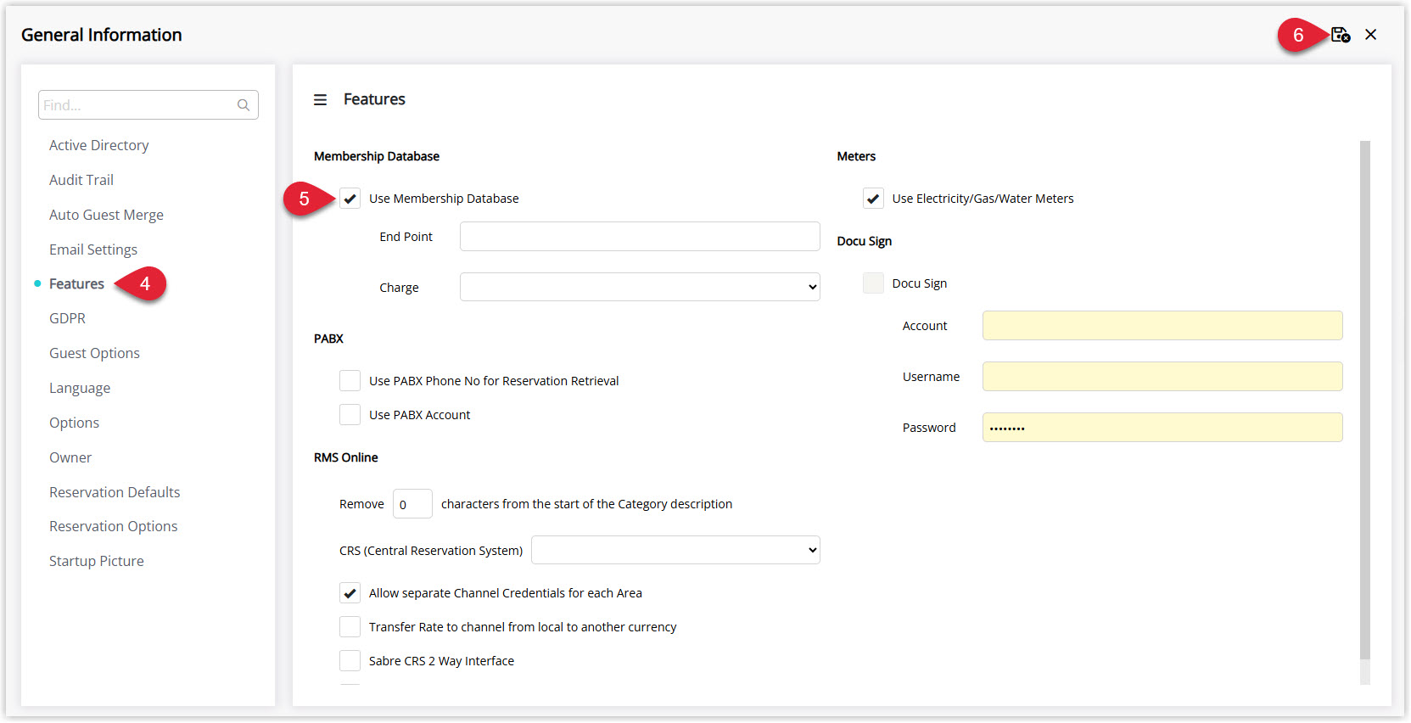Click the End Point text field

tap(640, 237)
